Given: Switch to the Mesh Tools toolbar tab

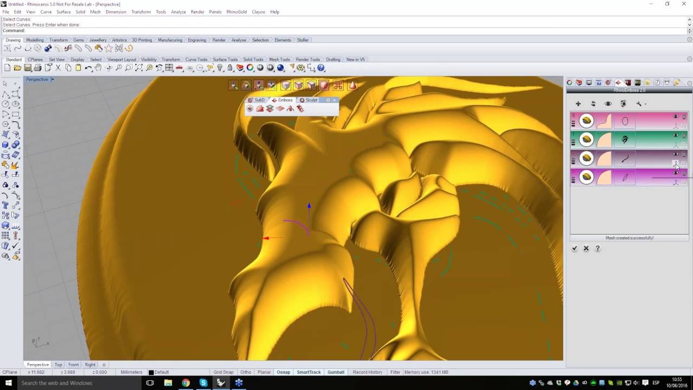Looking at the screenshot, I should click(x=279, y=60).
